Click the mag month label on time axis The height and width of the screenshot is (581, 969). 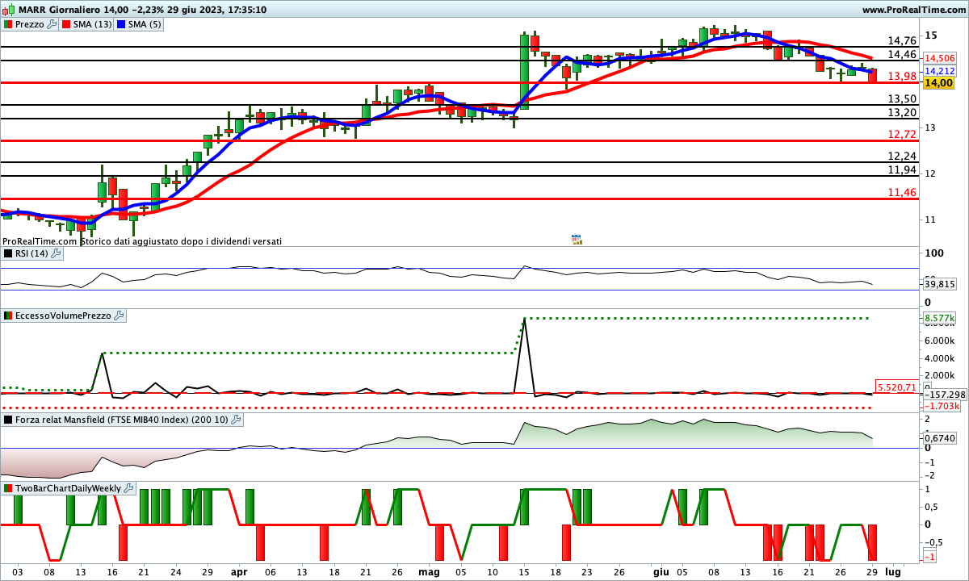429,571
